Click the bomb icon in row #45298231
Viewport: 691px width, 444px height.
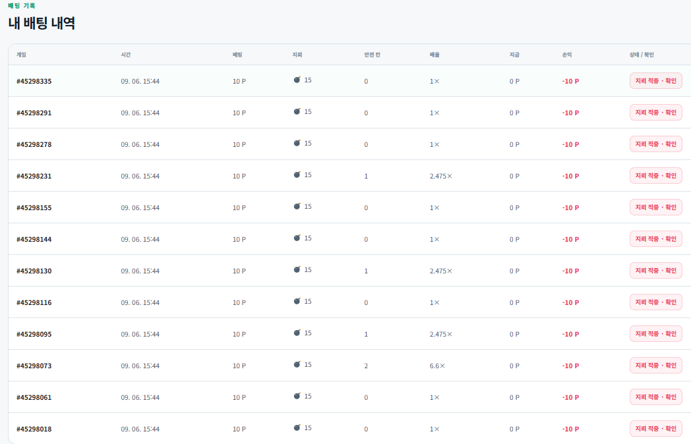tap(297, 175)
